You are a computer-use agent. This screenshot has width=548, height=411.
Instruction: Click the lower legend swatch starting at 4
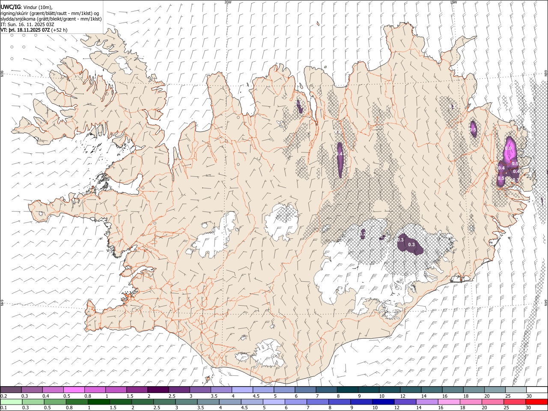coord(230,402)
